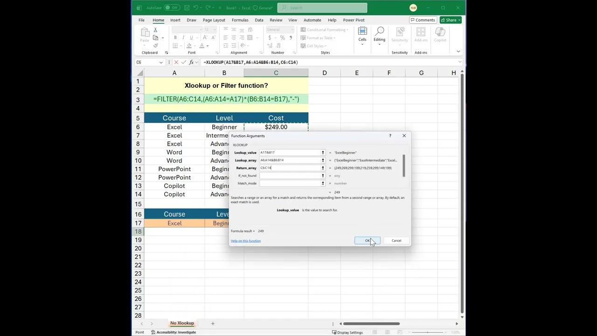
Task: Click the Merge and Center icon
Action: 250,38
